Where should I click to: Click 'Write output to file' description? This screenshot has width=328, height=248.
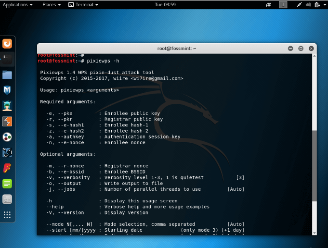[134, 184]
